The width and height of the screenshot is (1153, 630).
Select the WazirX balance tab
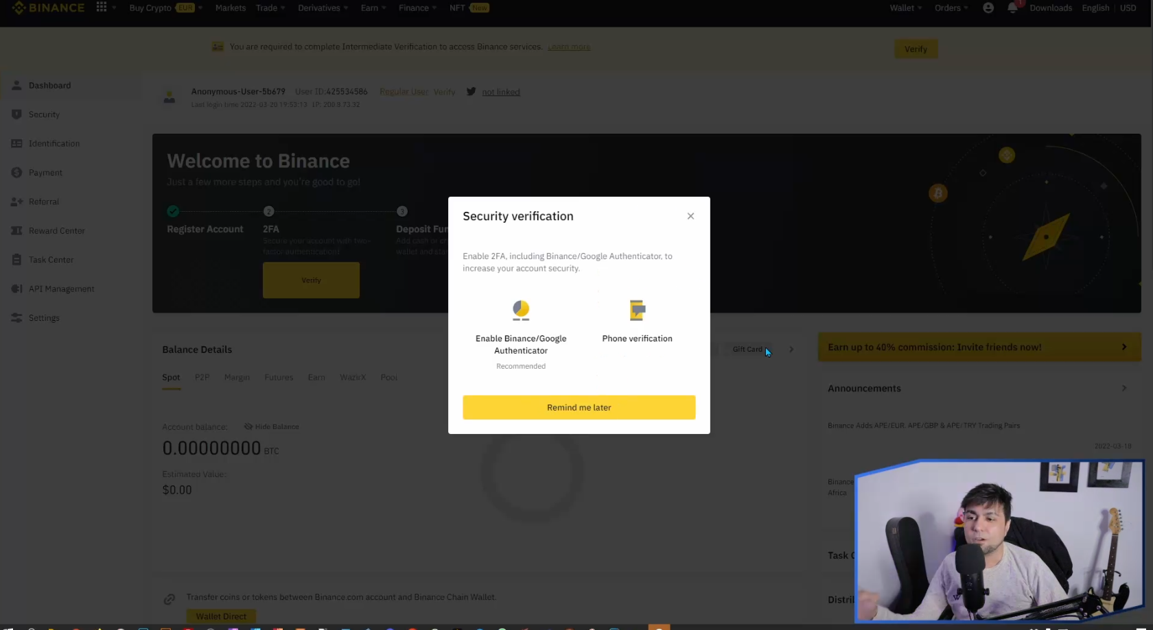353,378
